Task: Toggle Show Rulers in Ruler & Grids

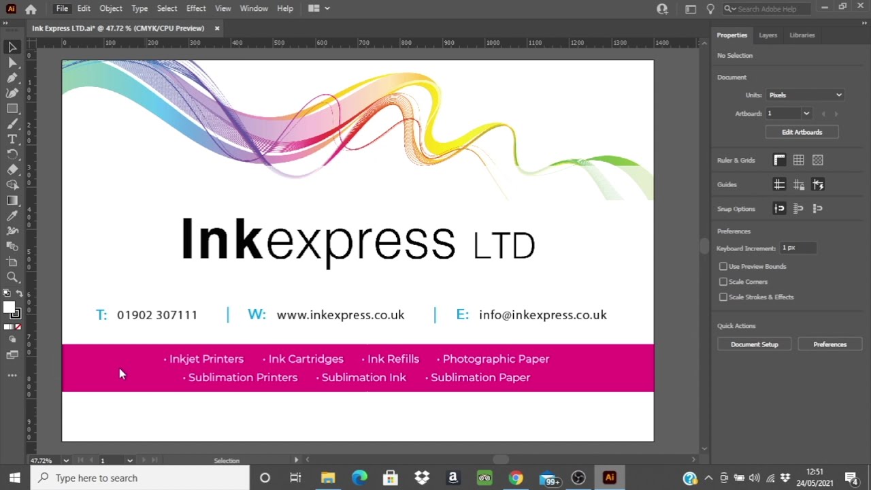Action: point(779,160)
